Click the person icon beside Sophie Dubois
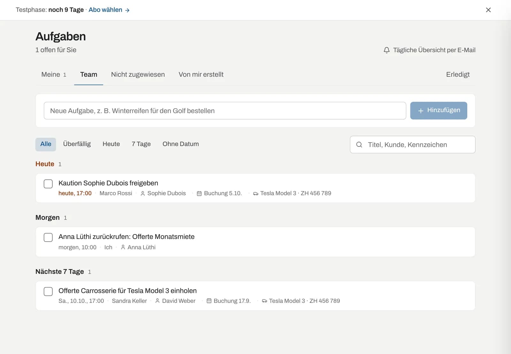The image size is (511, 354). 143,194
